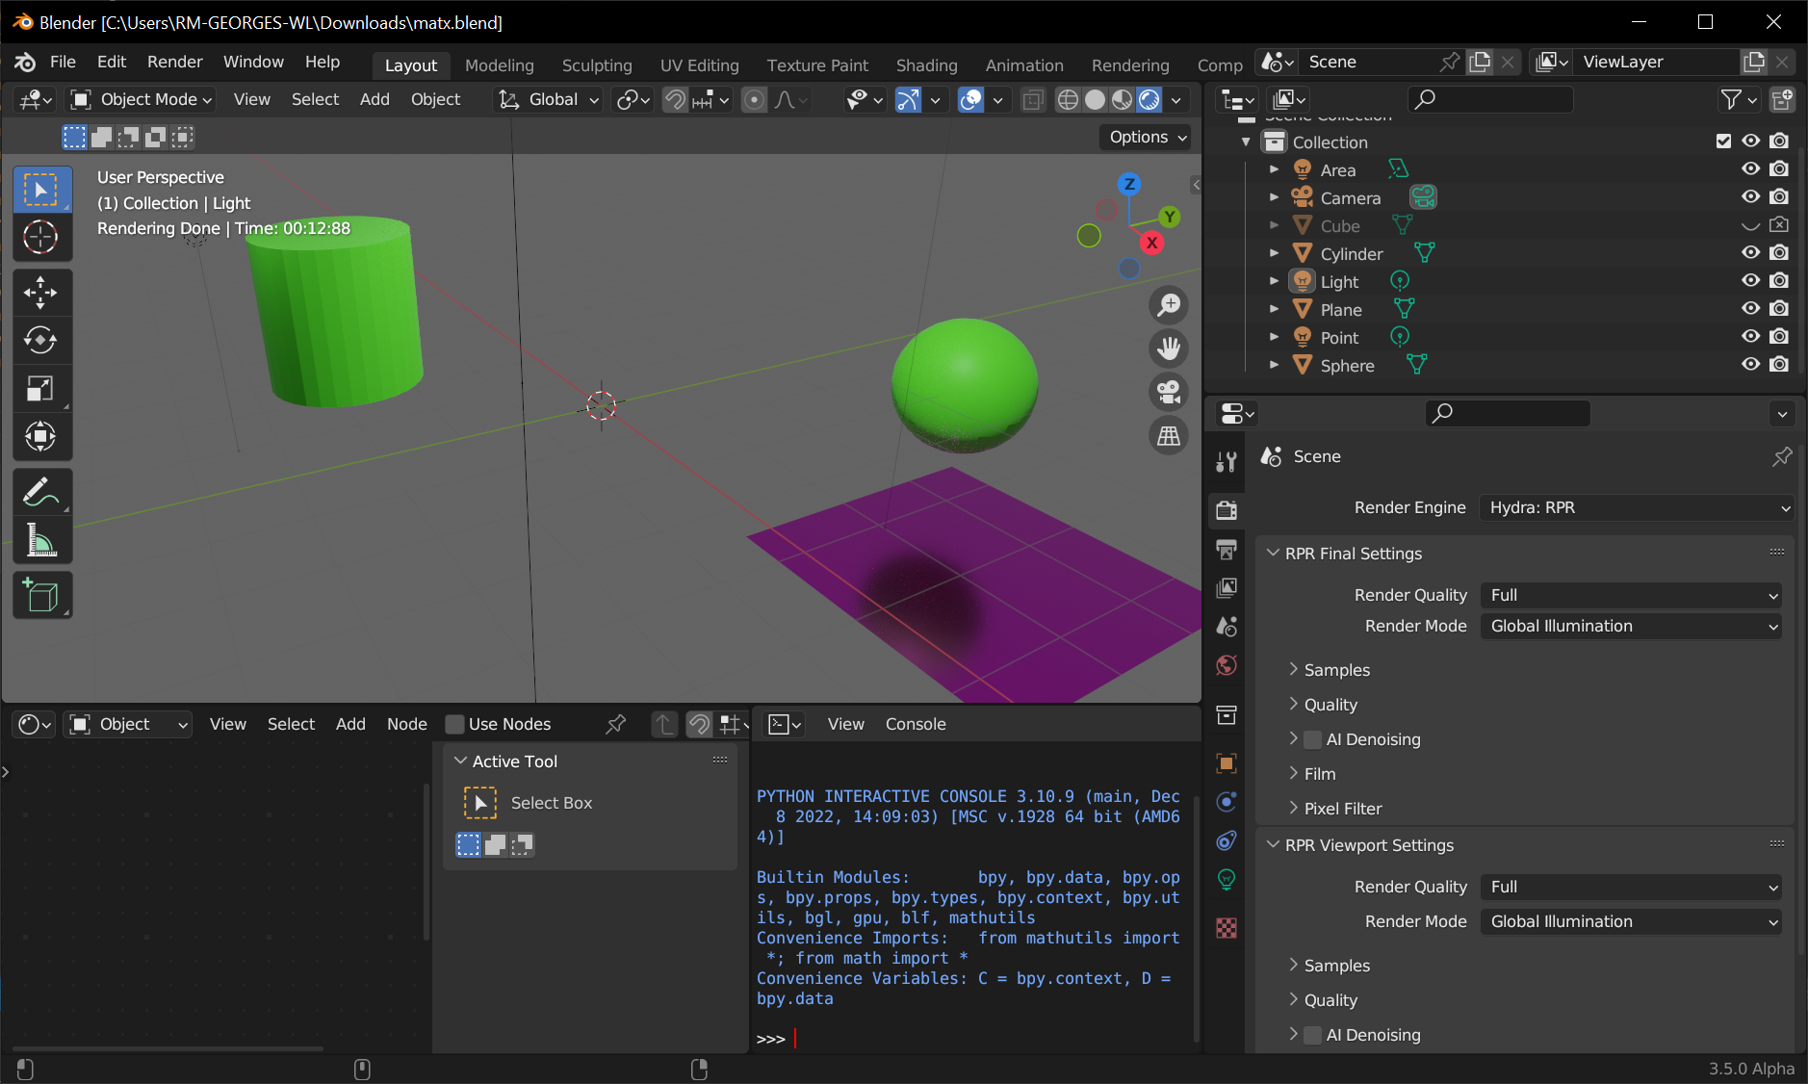The width and height of the screenshot is (1808, 1084).
Task: Switch to rendered viewport shading
Action: pyautogui.click(x=1149, y=99)
